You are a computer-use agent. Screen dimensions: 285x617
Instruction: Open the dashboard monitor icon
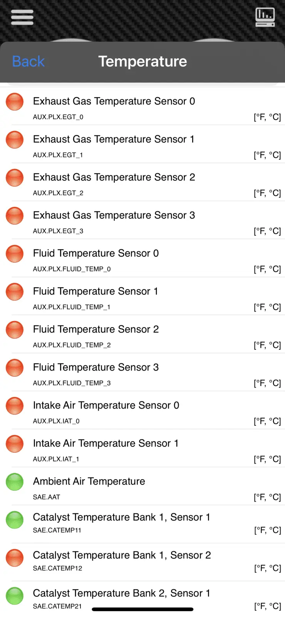pyautogui.click(x=265, y=17)
